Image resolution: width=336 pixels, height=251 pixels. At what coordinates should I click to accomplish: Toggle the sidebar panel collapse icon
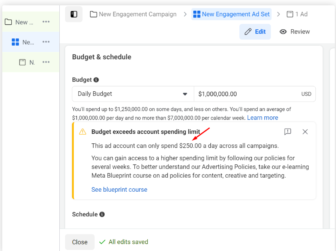pyautogui.click(x=74, y=14)
